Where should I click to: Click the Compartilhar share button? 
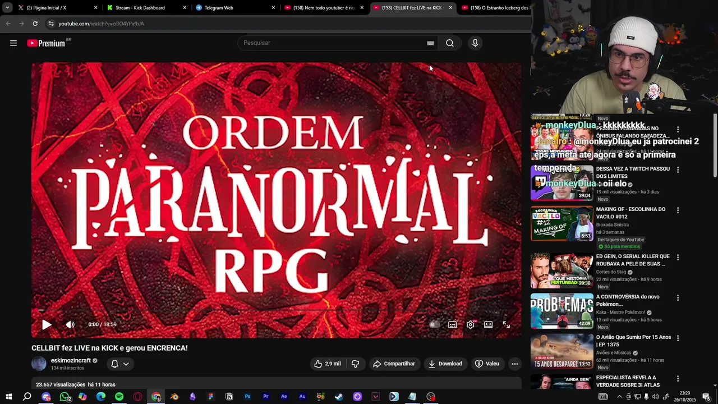[394, 364]
